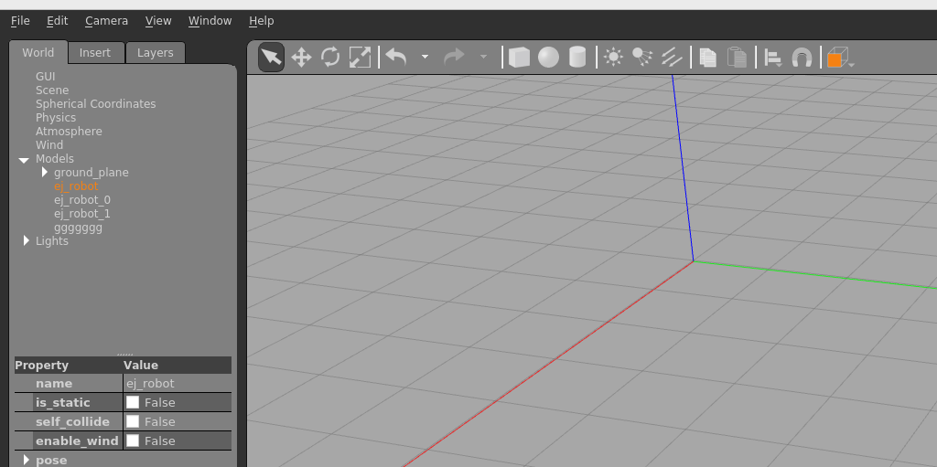
Task: Activate the selection arrow tool
Action: click(x=271, y=58)
